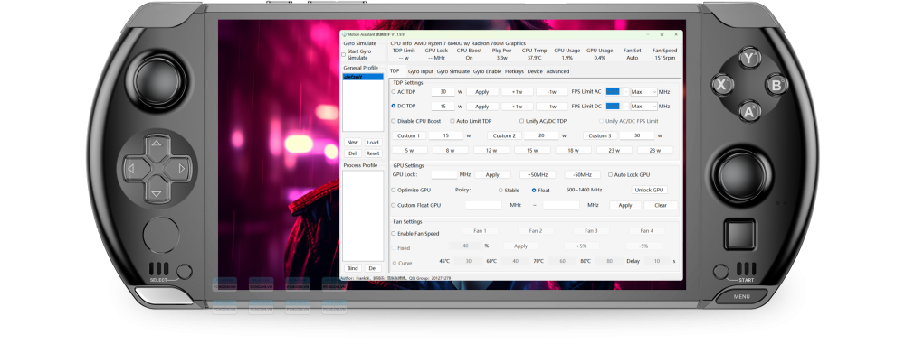Open the Hotkeys tab
Image resolution: width=905 pixels, height=344 pixels.
pos(514,71)
